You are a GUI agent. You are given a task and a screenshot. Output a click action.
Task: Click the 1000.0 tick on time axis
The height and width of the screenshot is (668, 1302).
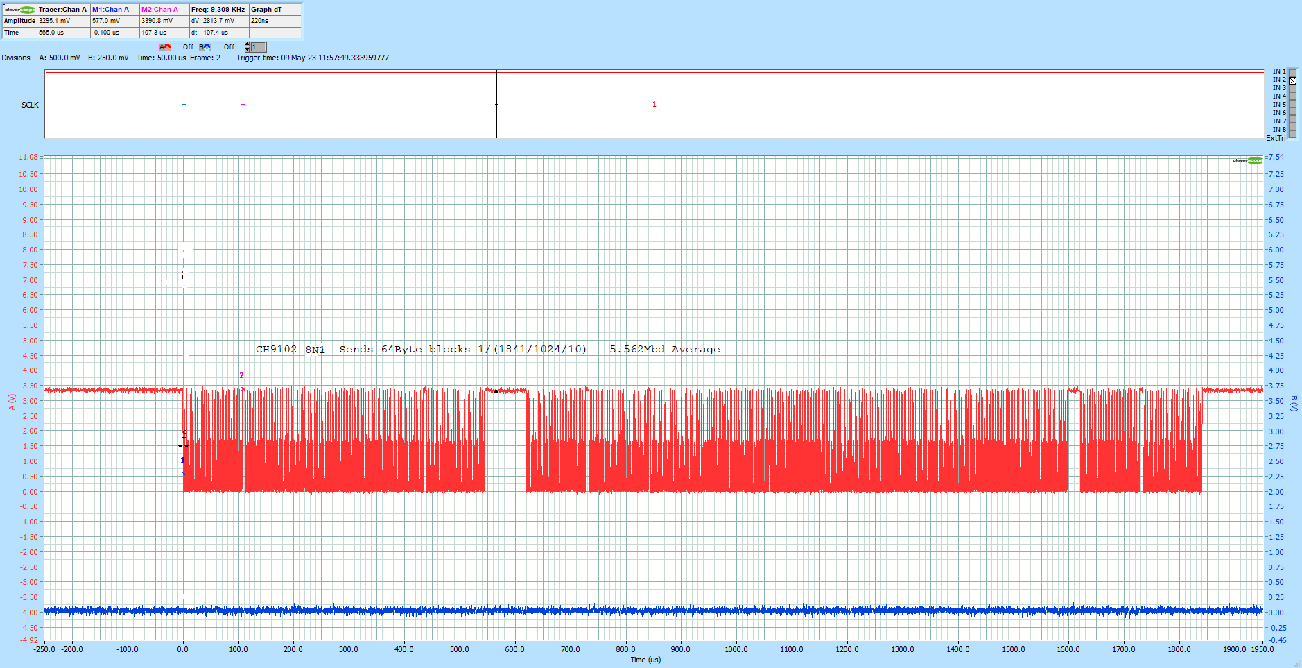(736, 649)
